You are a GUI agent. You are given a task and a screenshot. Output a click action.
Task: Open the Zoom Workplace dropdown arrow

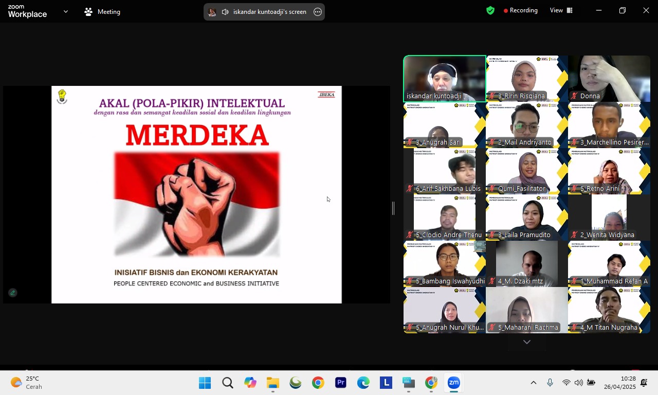(x=65, y=11)
